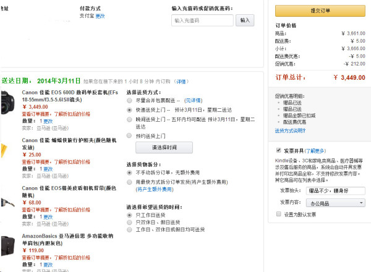
Task: Click the 小计 ¥3,666.00 subtotal value
Action: click(353, 48)
